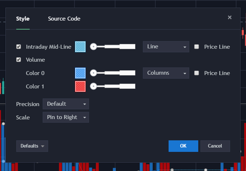
Task: Enable Price Line for Intraday Mid-Line
Action: (x=196, y=47)
